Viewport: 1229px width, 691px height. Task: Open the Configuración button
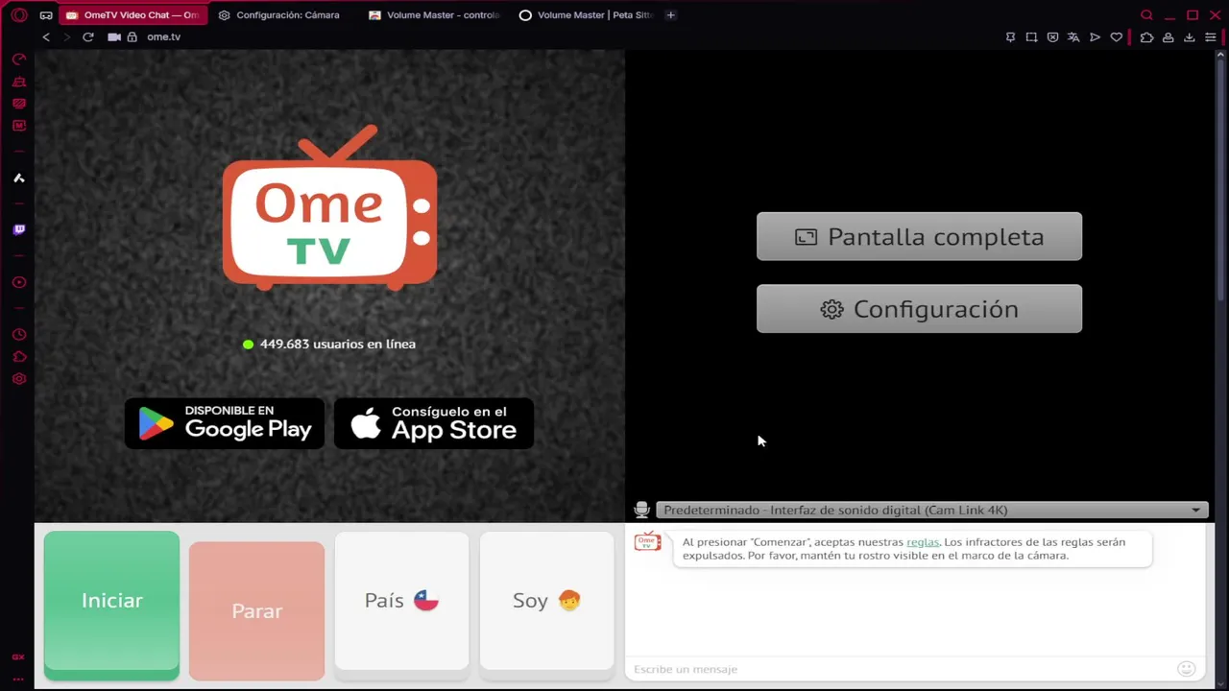(919, 309)
